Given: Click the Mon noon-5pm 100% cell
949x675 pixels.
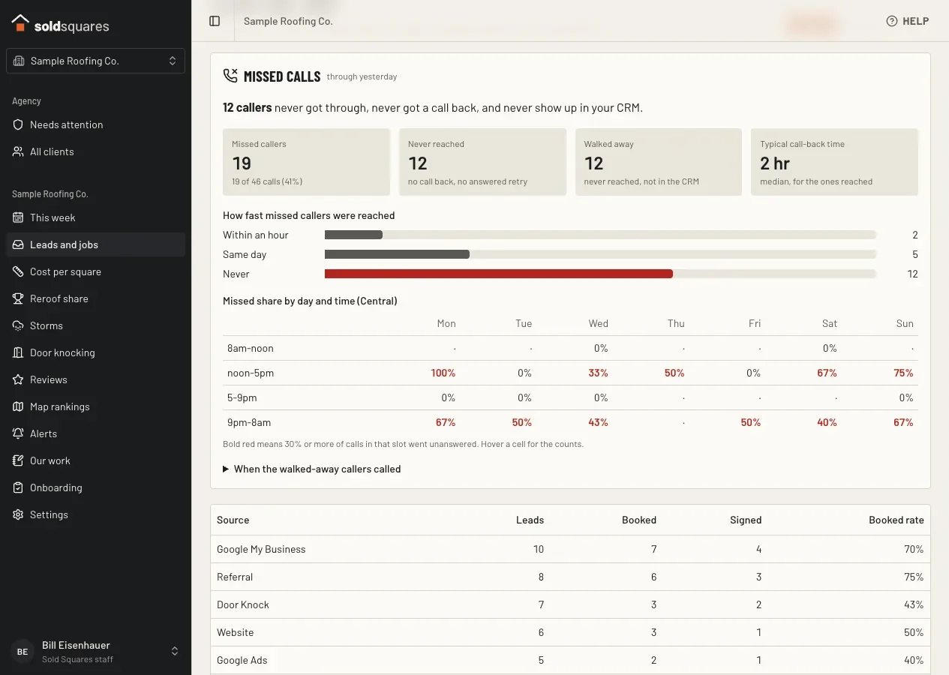Looking at the screenshot, I should 443,373.
